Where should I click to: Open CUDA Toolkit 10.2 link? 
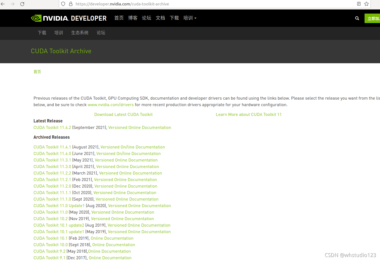click(x=51, y=219)
